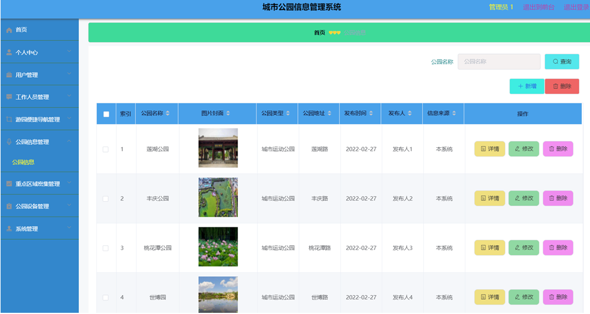Click trash icon in 莲湖公园 删除 button

[x=551, y=149]
